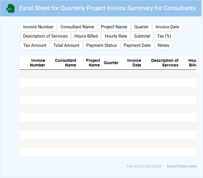Click the Subtotal tag

pyautogui.click(x=142, y=36)
